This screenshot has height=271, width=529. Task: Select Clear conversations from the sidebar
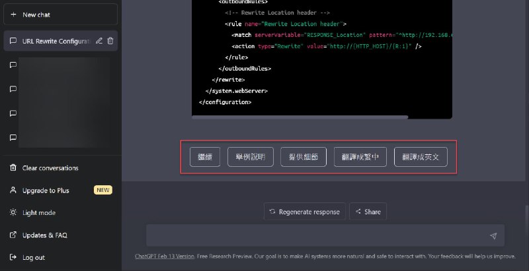point(50,168)
